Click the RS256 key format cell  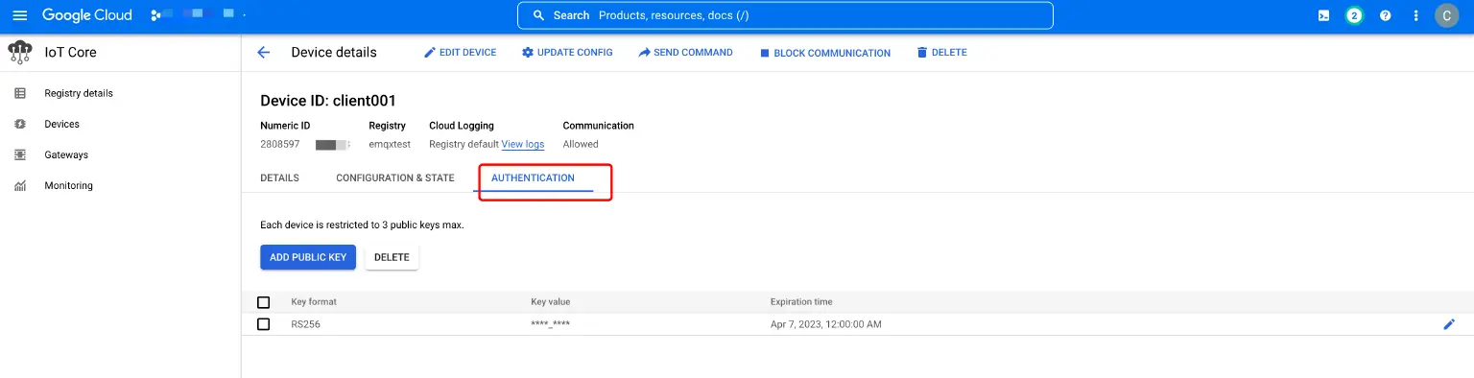click(305, 324)
